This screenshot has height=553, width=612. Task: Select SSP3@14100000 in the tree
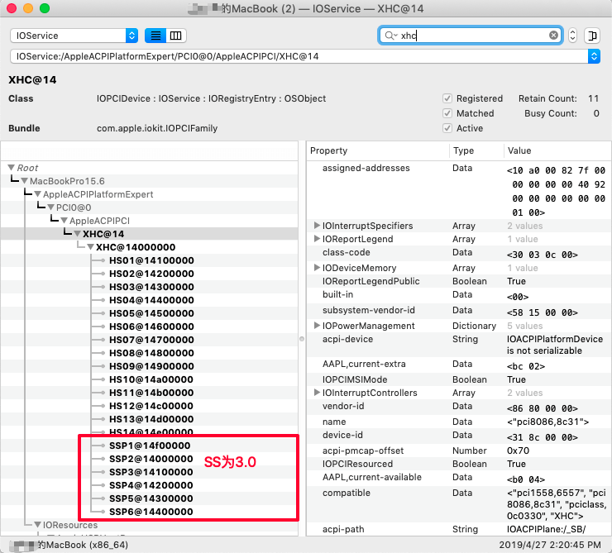pos(151,471)
